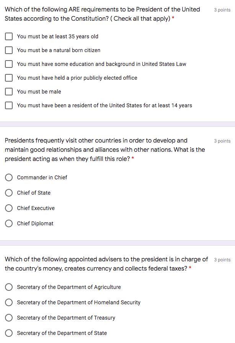Select Secretary of the Department of Agriculture
This screenshot has width=235, height=343.
9,287
